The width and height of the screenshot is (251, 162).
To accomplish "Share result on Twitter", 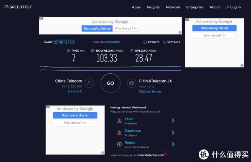I will pos(61,42).
